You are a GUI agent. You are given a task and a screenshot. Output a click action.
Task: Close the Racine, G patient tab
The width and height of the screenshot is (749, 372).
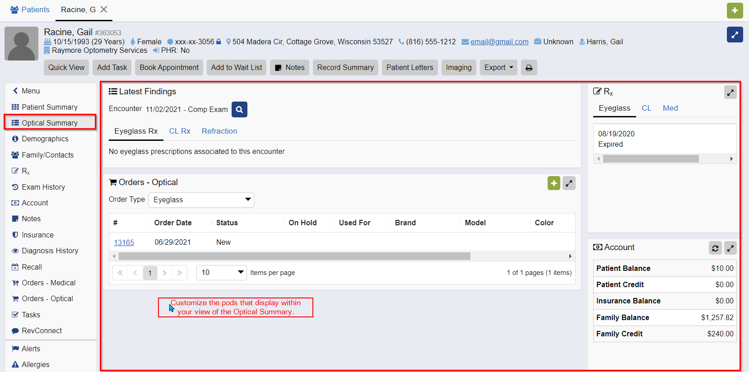[x=104, y=9]
